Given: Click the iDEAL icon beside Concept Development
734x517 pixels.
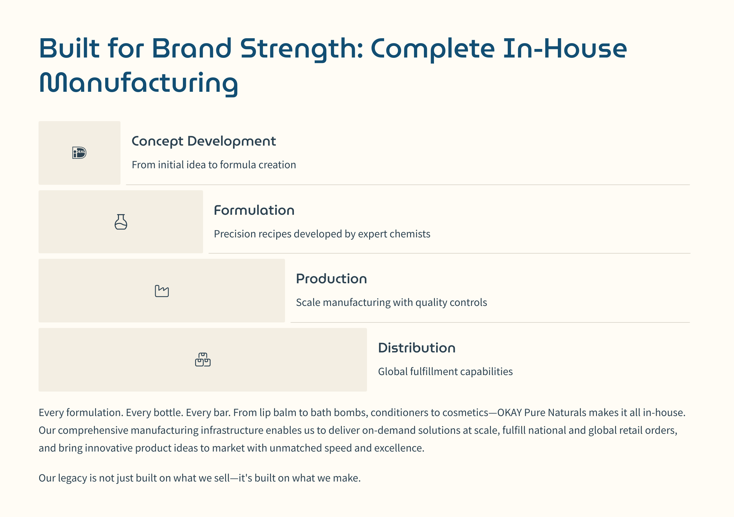Looking at the screenshot, I should point(79,153).
